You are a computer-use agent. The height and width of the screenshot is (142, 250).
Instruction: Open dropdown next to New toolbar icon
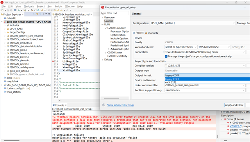[x=5, y=10]
